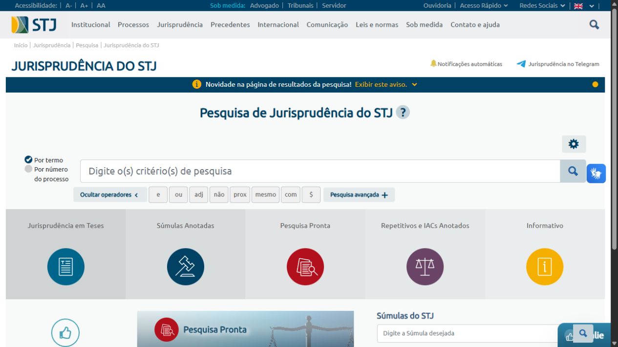This screenshot has height=347, width=618.
Task: Expand the Exibir este aviso notice
Action: click(x=386, y=84)
